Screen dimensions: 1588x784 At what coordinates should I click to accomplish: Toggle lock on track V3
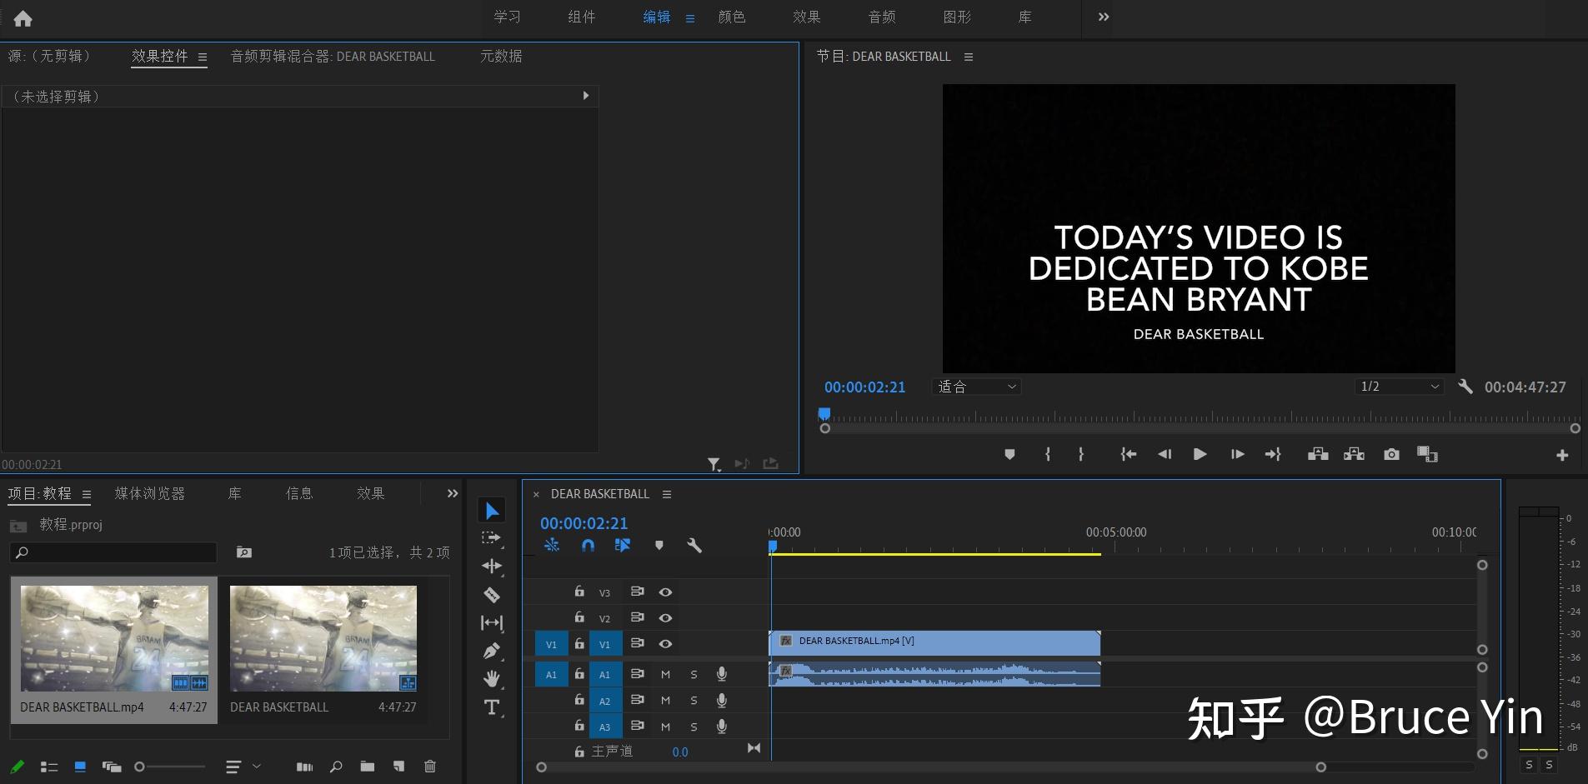pyautogui.click(x=579, y=592)
